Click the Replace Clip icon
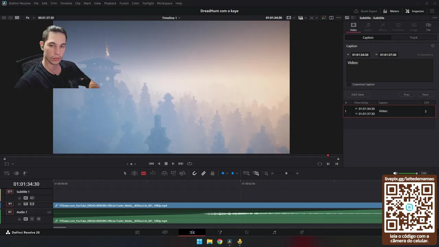Image resolution: width=439 pixels, height=247 pixels. [x=182, y=173]
